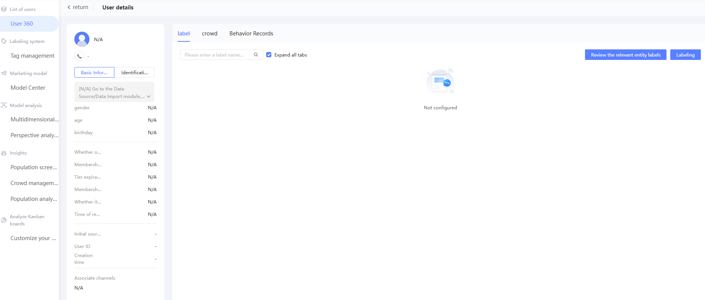The image size is (705, 300).
Task: Click the user avatar icon
Action: coord(82,39)
